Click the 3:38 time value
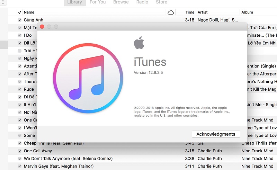277x170 pixels. [x=190, y=159]
